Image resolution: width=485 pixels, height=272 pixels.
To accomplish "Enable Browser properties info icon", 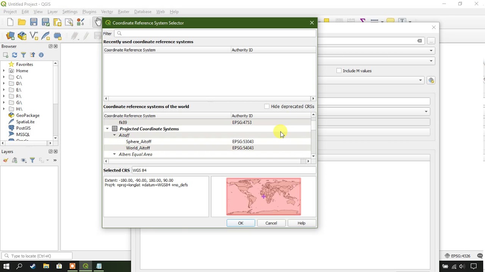I will pyautogui.click(x=41, y=55).
